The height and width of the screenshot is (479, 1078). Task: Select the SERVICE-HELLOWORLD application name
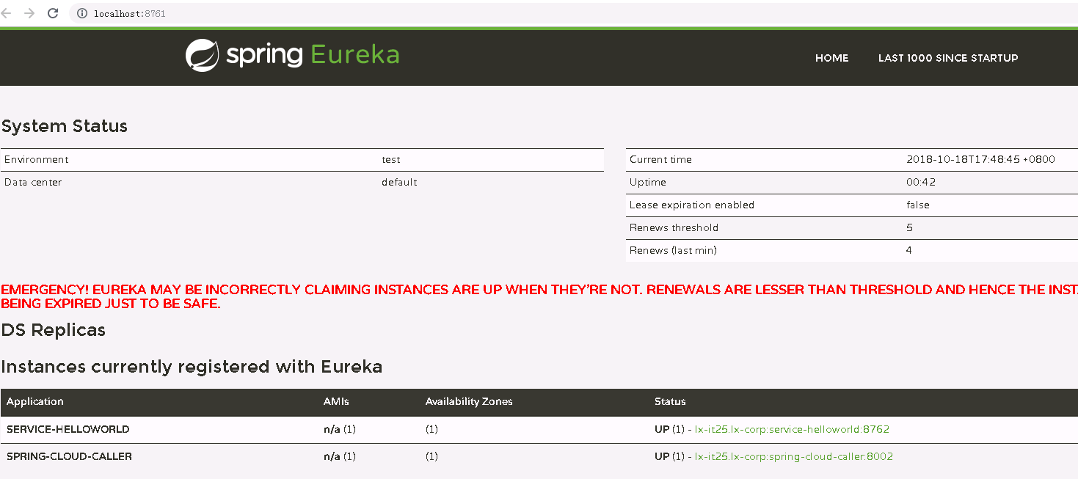click(x=68, y=429)
